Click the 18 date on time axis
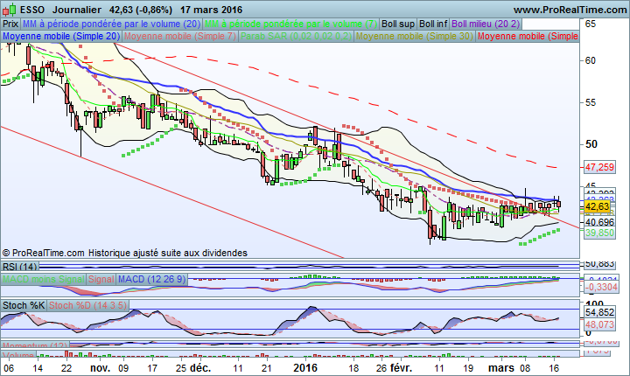Image resolution: width=630 pixels, height=376 pixels. coord(353,368)
